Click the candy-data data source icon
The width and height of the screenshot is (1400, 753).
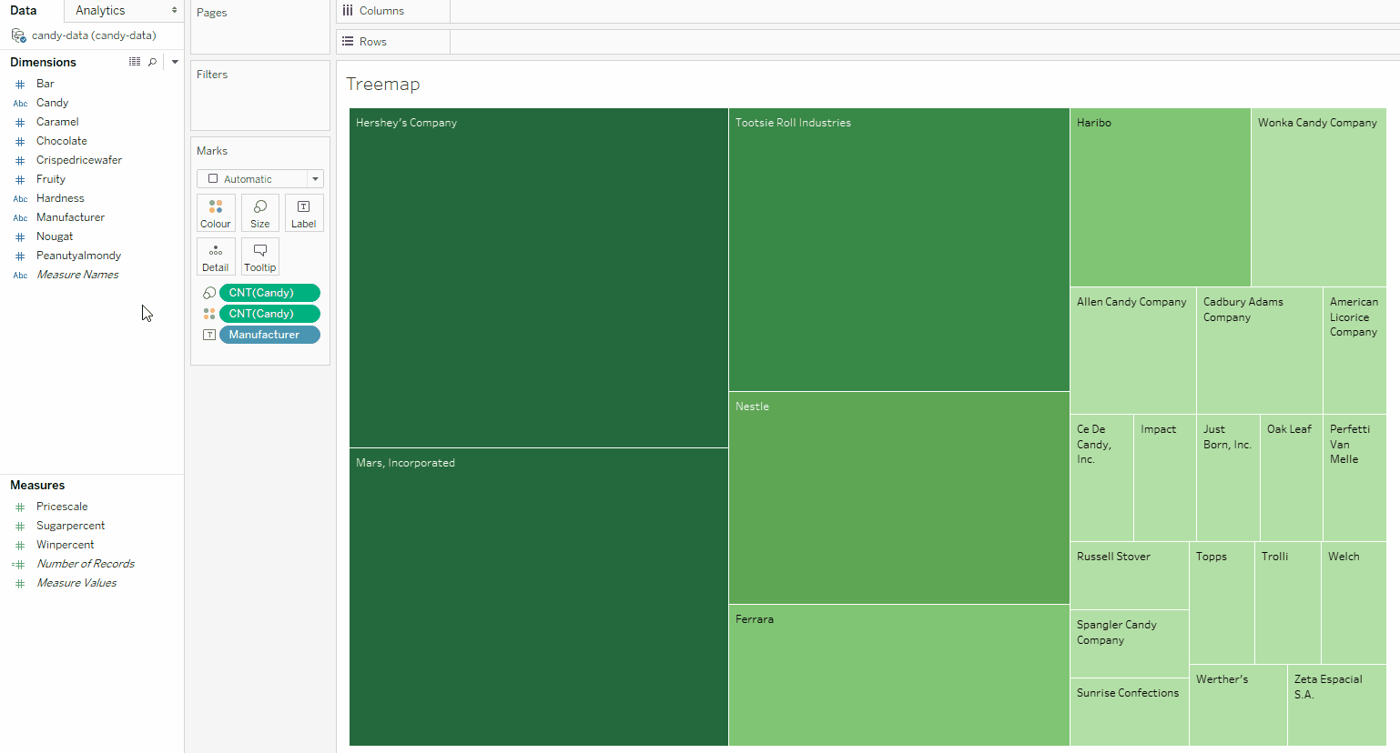pyautogui.click(x=18, y=35)
